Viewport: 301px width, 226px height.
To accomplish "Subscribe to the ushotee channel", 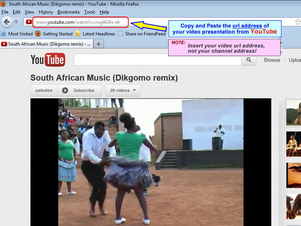I will click(79, 90).
